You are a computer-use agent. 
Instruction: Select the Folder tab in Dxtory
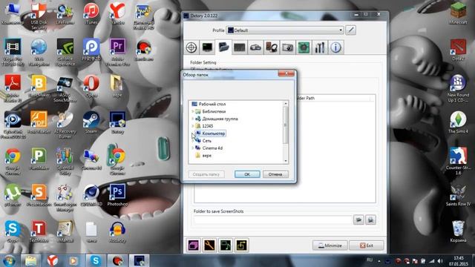[x=223, y=47]
